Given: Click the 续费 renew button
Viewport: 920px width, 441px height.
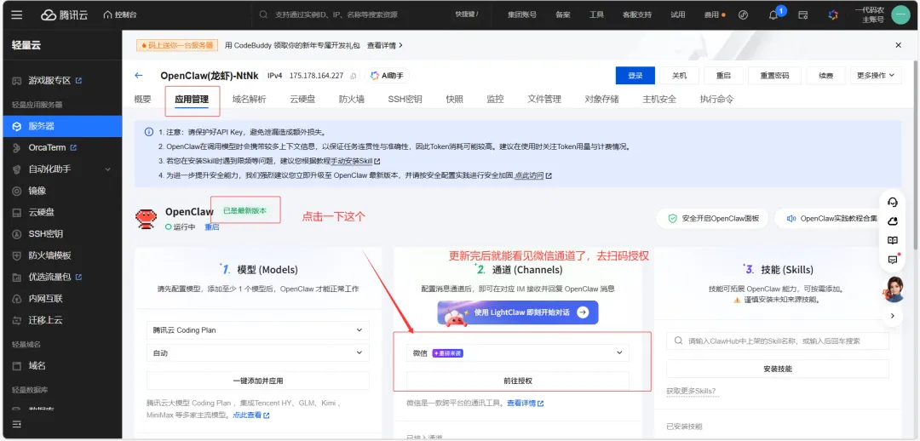Looking at the screenshot, I should tap(826, 76).
